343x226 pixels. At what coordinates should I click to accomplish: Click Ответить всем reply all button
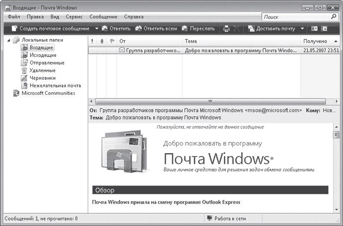click(x=156, y=28)
